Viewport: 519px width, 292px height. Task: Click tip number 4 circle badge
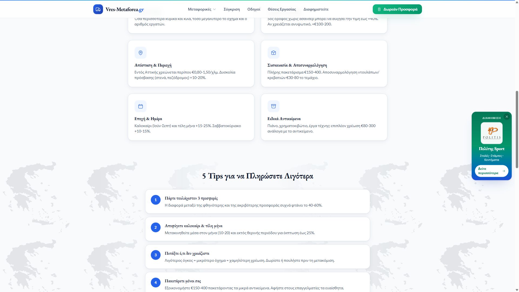[x=155, y=283]
